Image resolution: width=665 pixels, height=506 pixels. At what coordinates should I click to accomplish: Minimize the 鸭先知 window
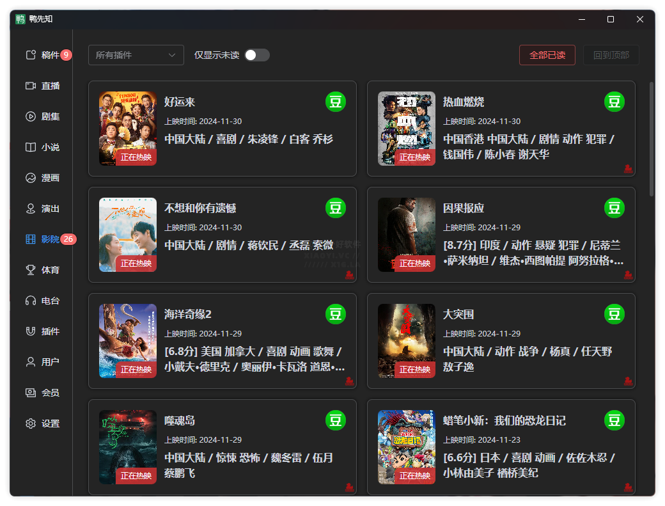pyautogui.click(x=582, y=19)
